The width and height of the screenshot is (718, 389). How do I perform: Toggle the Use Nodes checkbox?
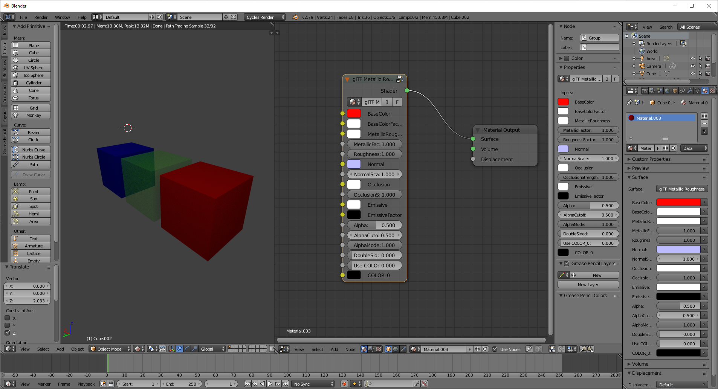[x=495, y=349]
